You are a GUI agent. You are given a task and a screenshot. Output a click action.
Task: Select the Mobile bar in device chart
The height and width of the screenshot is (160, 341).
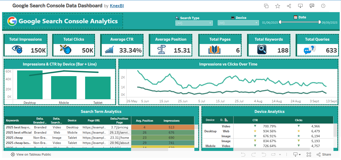64,88
